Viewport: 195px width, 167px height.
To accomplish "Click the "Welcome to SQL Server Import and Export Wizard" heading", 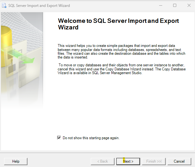I will click(x=118, y=24).
